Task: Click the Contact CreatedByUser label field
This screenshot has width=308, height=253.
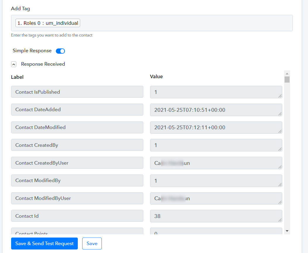Action: click(x=77, y=163)
